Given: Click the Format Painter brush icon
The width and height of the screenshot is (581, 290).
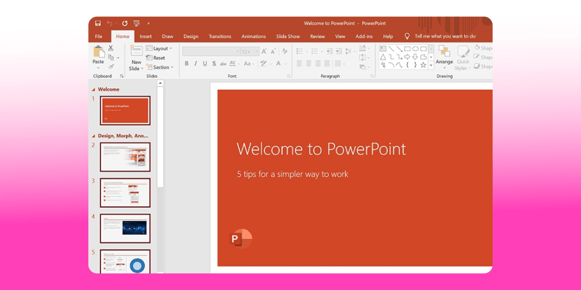Looking at the screenshot, I should [x=111, y=67].
